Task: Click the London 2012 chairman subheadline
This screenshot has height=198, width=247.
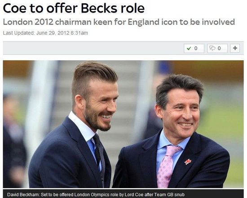Action: pyautogui.click(x=119, y=22)
